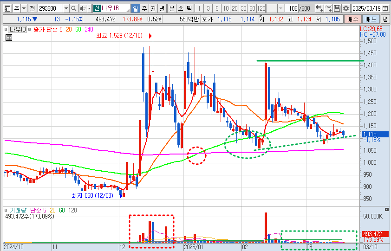Select the 60 interval button
Screen dimensions: 391x251
coord(252,8)
